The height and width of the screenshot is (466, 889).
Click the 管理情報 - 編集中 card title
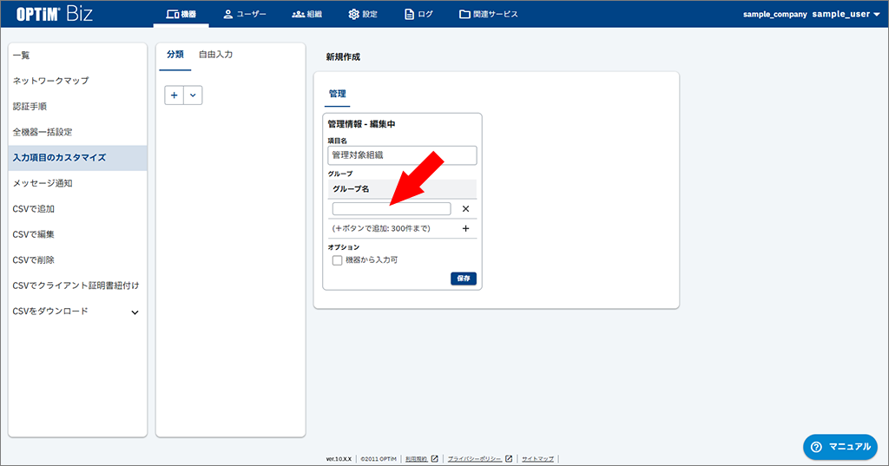point(361,124)
